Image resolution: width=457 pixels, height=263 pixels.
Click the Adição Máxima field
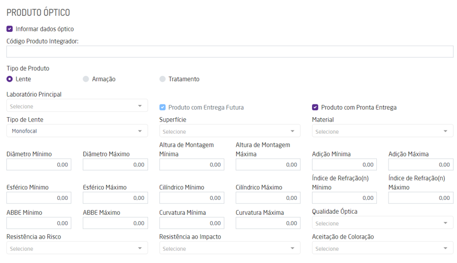(420, 165)
